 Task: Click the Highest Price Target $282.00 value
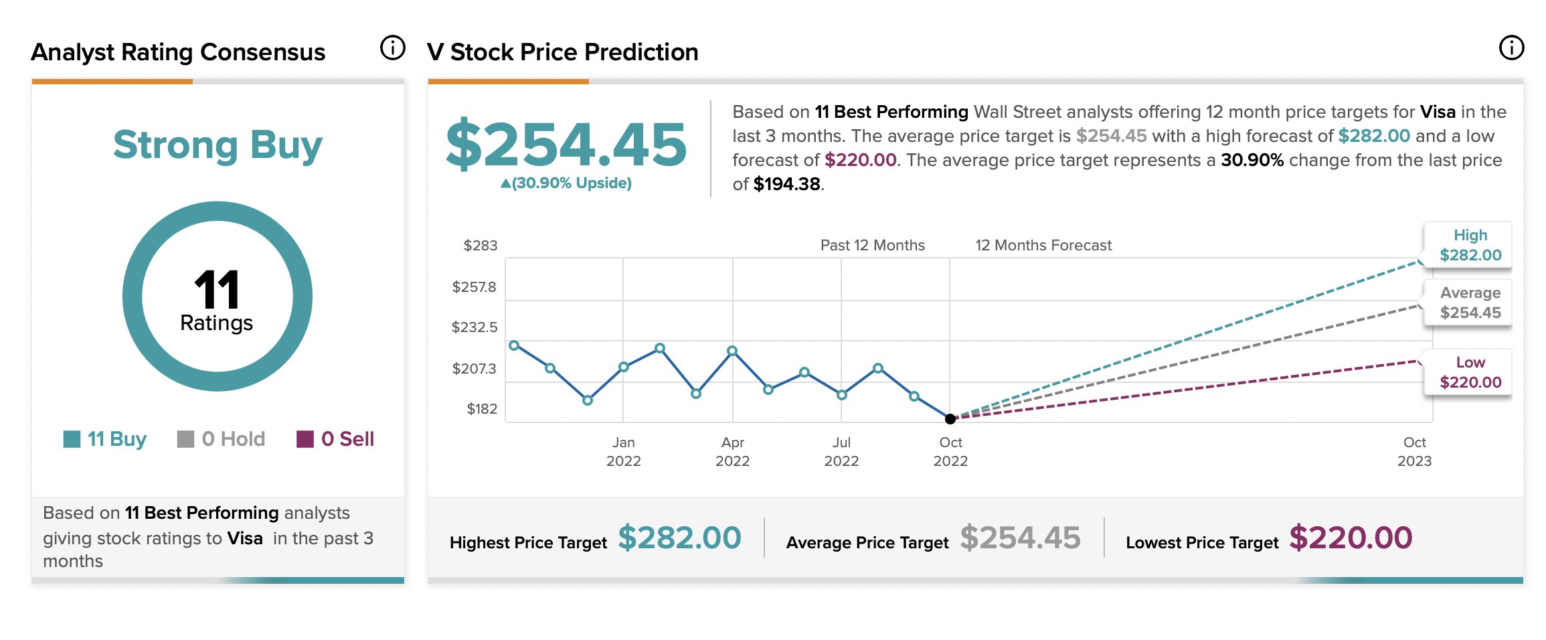coord(679,538)
